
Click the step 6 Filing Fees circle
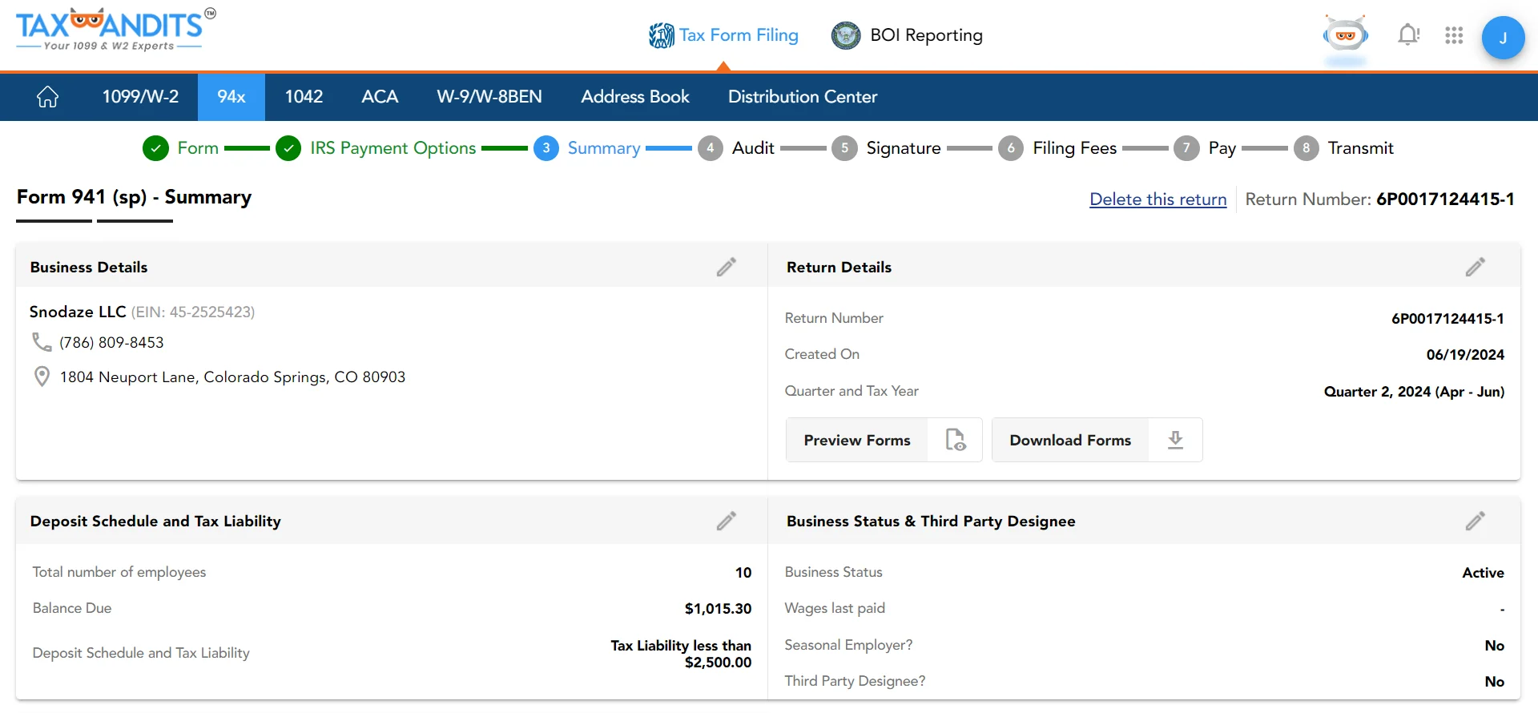tap(1011, 148)
